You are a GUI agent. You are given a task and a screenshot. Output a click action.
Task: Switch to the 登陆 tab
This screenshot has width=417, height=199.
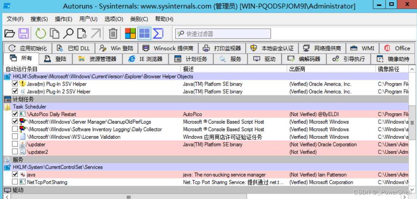tap(55, 59)
